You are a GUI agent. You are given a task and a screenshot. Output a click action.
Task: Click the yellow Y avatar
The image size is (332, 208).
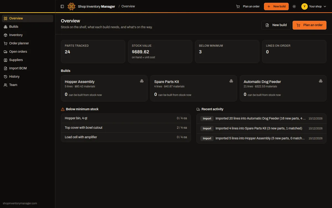(x=305, y=6)
